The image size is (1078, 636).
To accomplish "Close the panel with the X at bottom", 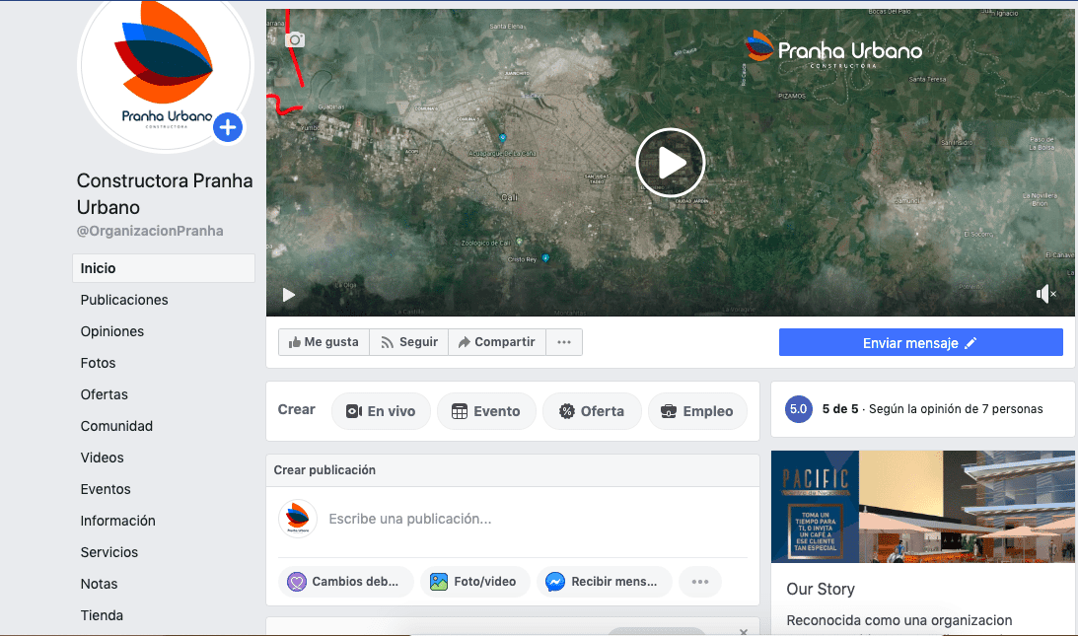I will 744,632.
